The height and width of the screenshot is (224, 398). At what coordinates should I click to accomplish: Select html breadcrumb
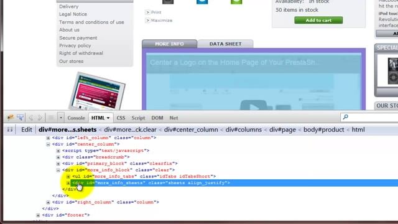pyautogui.click(x=358, y=129)
